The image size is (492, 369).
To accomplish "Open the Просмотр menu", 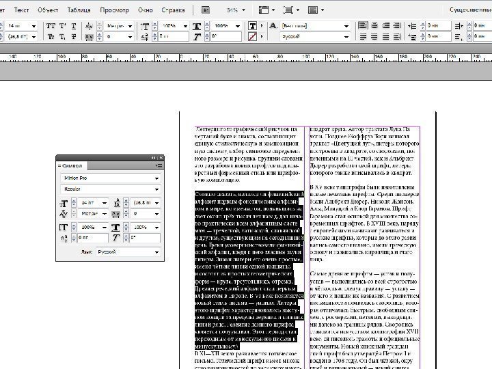I will pos(114,10).
